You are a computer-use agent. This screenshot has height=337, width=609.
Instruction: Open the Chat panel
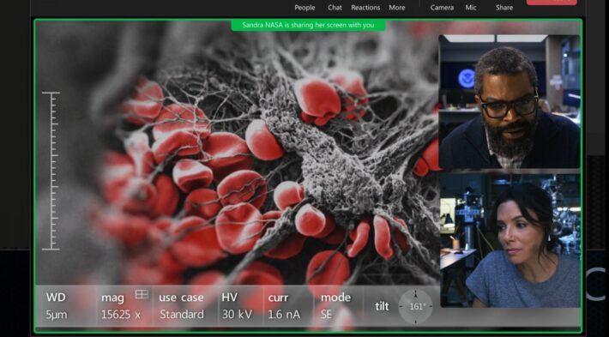point(335,8)
